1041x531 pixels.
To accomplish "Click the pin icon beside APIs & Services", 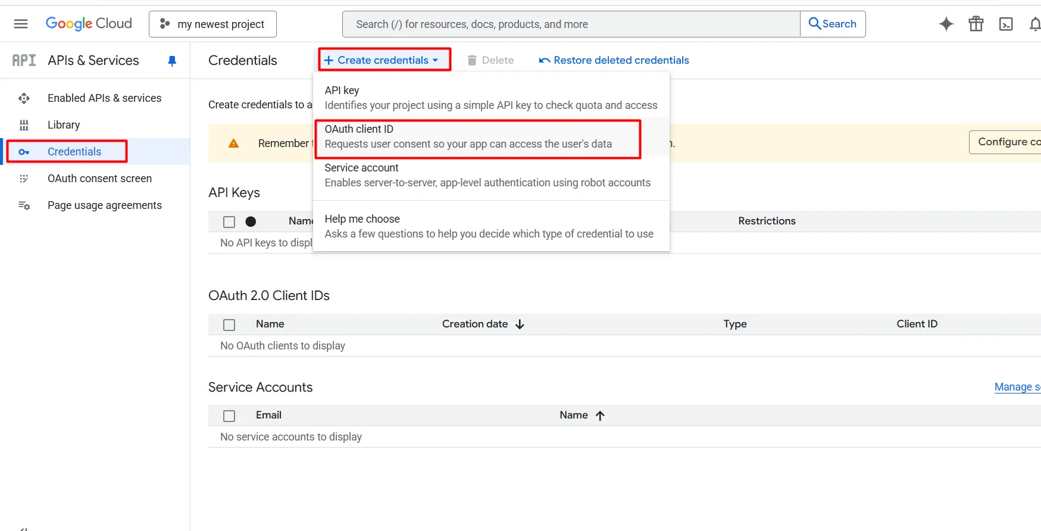I will pyautogui.click(x=172, y=61).
